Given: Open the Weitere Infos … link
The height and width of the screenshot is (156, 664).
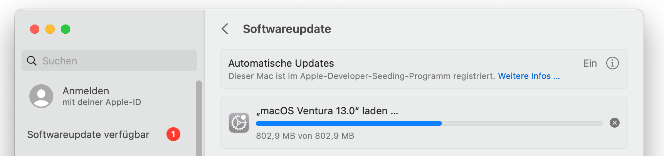Looking at the screenshot, I should click(x=529, y=76).
